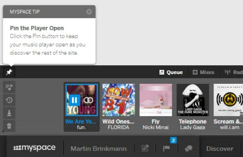
Task: Click the Telephone song title
Action: click(x=192, y=122)
